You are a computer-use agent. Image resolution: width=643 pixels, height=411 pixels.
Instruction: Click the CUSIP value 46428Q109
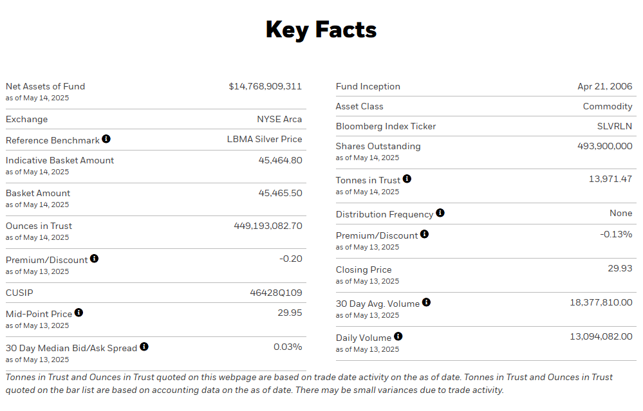(275, 293)
